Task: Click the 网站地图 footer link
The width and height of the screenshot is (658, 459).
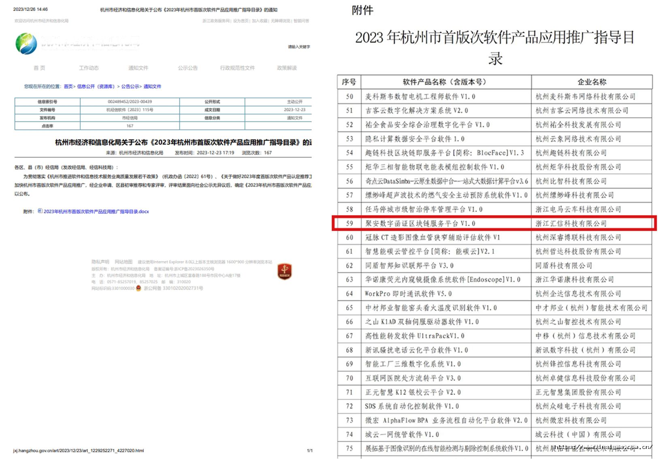Action: [x=124, y=262]
